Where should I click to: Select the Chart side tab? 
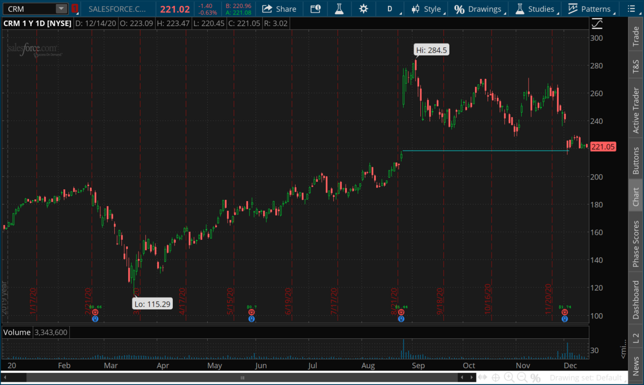(636, 196)
